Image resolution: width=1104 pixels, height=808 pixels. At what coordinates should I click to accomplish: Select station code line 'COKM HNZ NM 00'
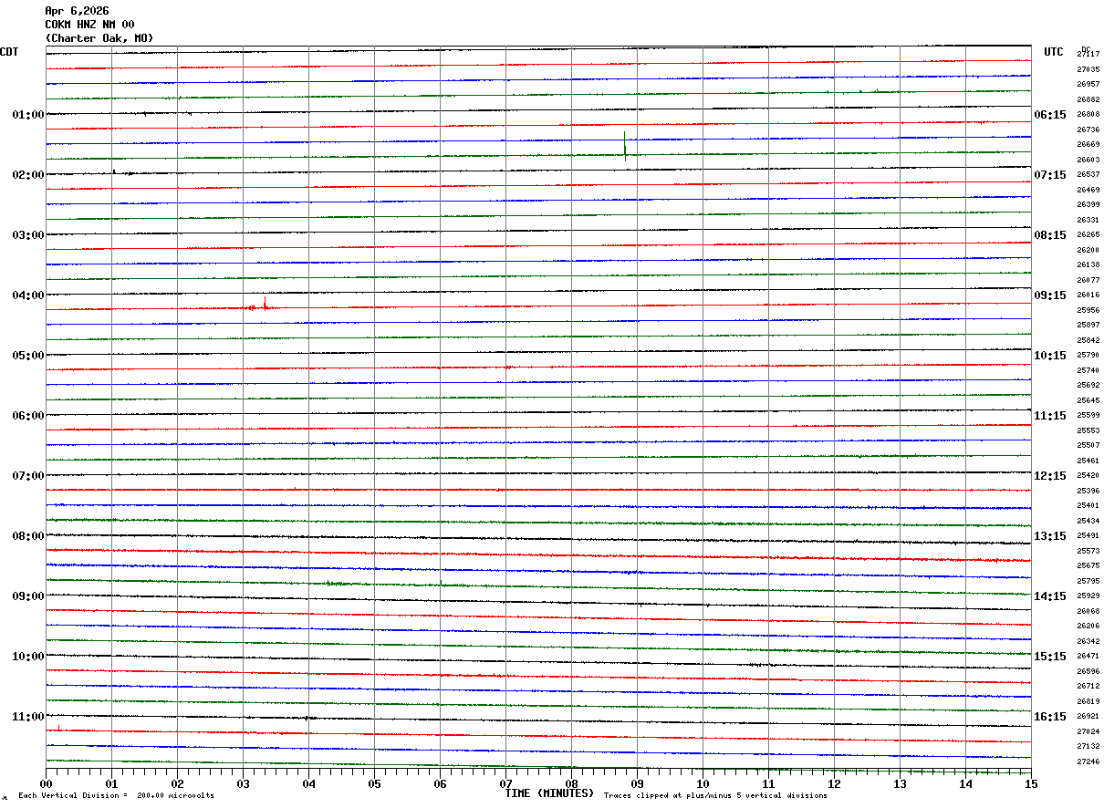pyautogui.click(x=89, y=25)
